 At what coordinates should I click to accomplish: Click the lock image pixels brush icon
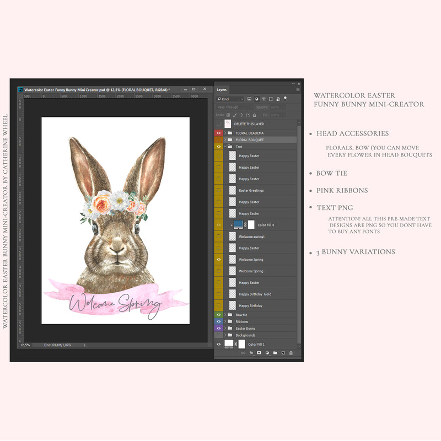(234, 115)
